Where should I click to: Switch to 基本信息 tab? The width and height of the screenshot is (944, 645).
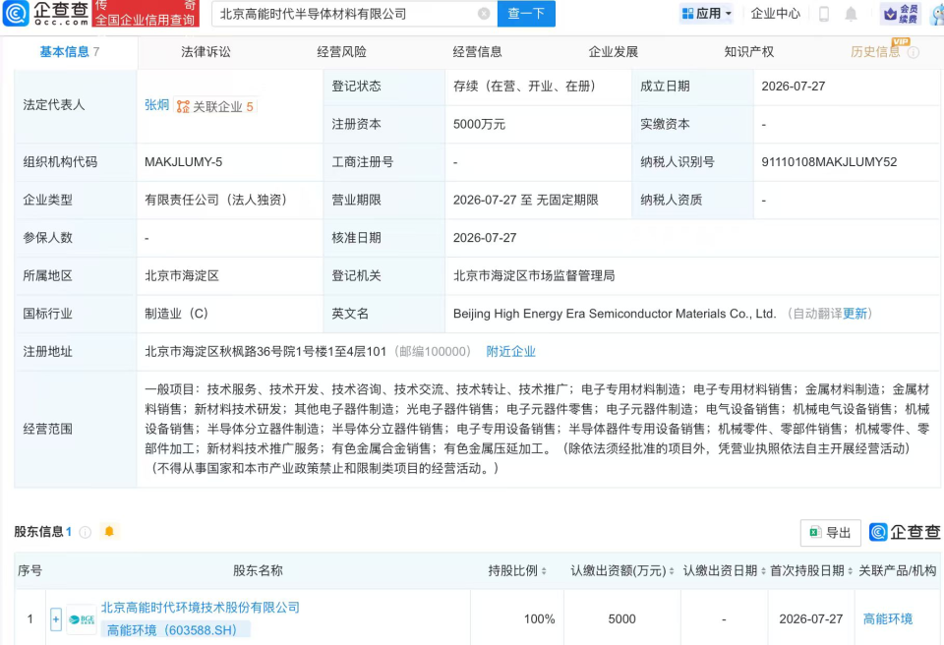pyautogui.click(x=69, y=52)
